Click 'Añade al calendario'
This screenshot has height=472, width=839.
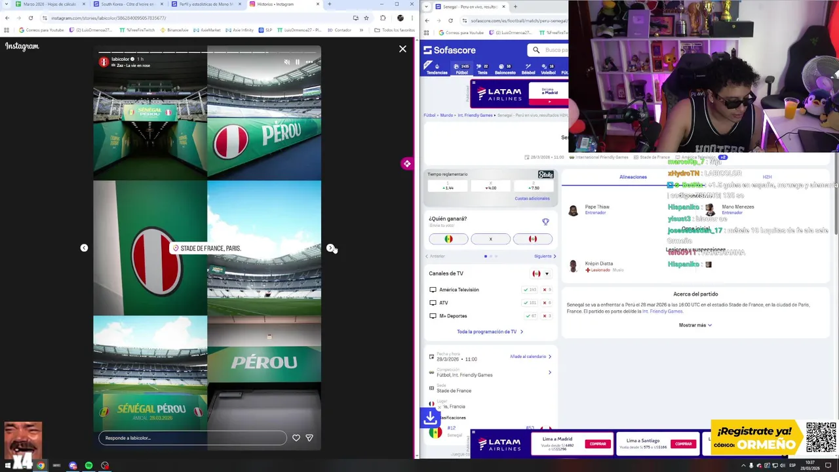(x=530, y=357)
